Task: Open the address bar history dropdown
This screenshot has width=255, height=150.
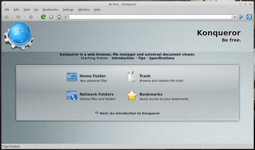Action: click(x=235, y=17)
